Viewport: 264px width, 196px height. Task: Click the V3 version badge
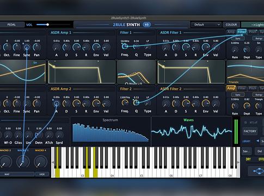coord(146,24)
